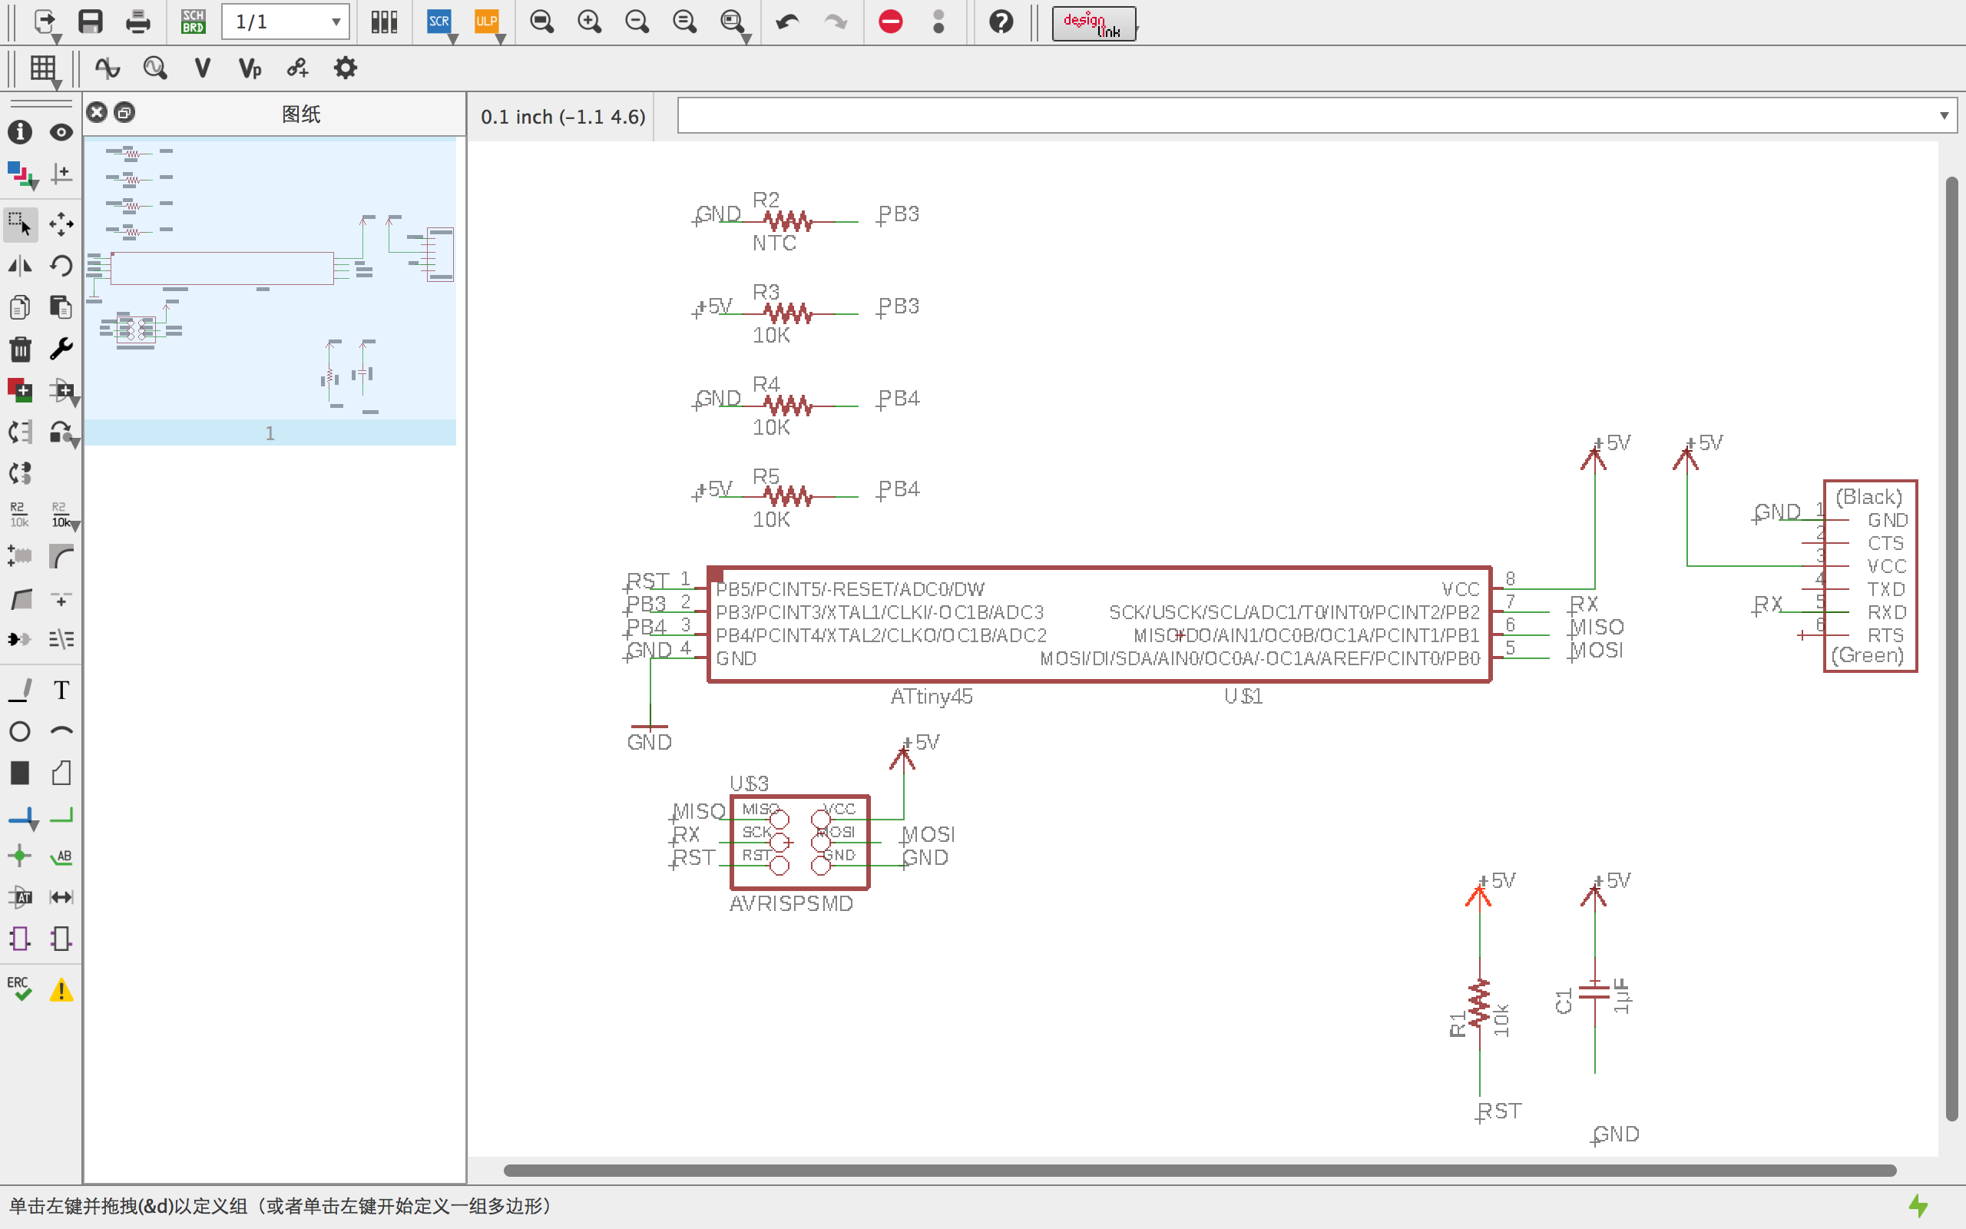Viewport: 1966px width, 1229px height.
Task: Select the Info tool
Action: click(x=20, y=131)
